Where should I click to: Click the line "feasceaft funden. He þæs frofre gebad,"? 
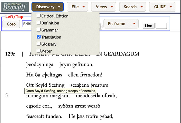pos(70,116)
